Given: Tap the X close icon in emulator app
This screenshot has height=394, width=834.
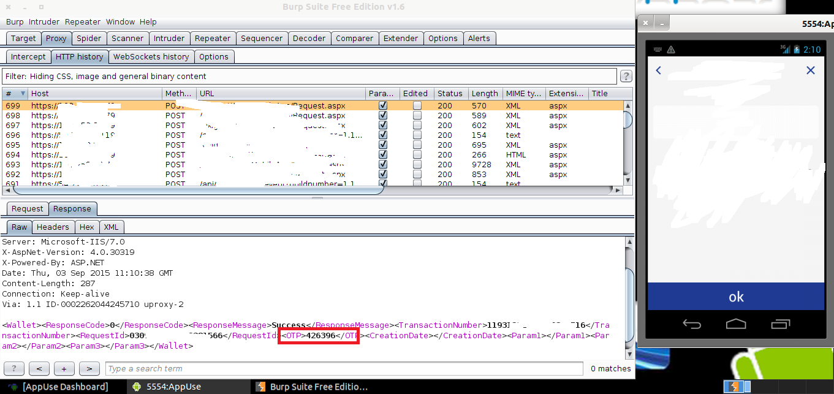Looking at the screenshot, I should pos(811,70).
